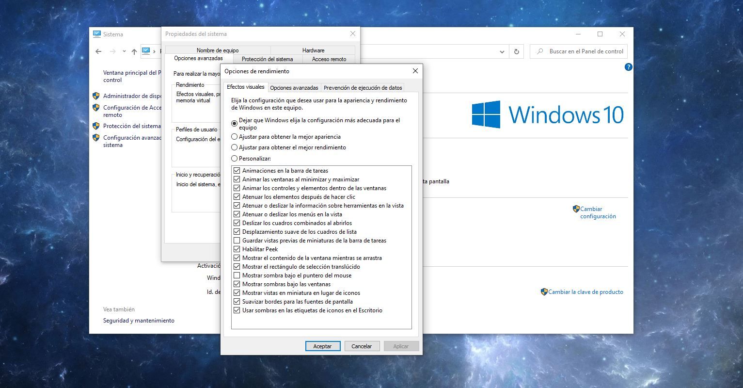Close the Propiedades del sistema dialog
The image size is (743, 388).
pyautogui.click(x=353, y=34)
